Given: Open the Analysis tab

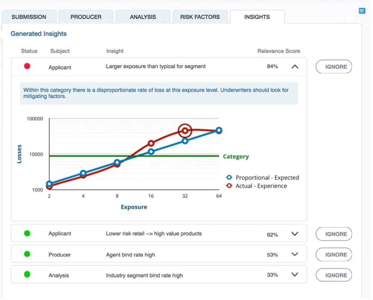Looking at the screenshot, I should (x=143, y=17).
